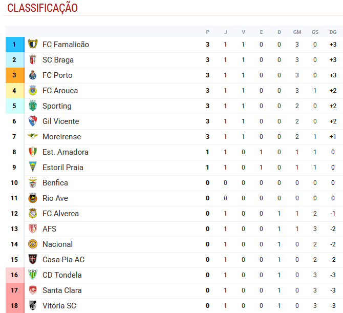This screenshot has height=313, width=343.
Task: Click the P points column header
Action: click(x=208, y=32)
